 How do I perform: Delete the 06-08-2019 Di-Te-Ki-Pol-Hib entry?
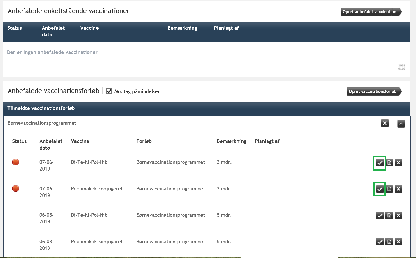coord(398,215)
